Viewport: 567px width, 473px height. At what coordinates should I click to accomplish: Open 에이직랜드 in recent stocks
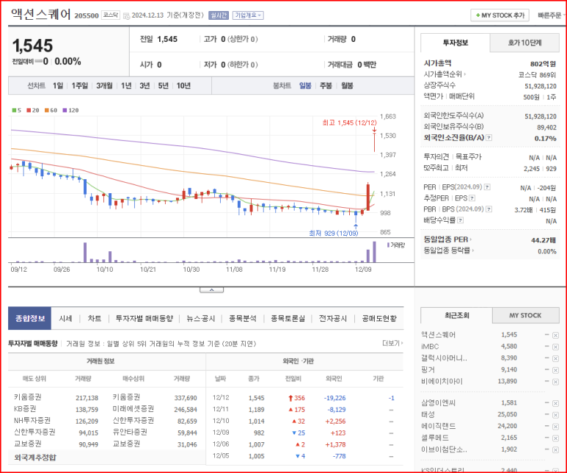click(x=438, y=426)
